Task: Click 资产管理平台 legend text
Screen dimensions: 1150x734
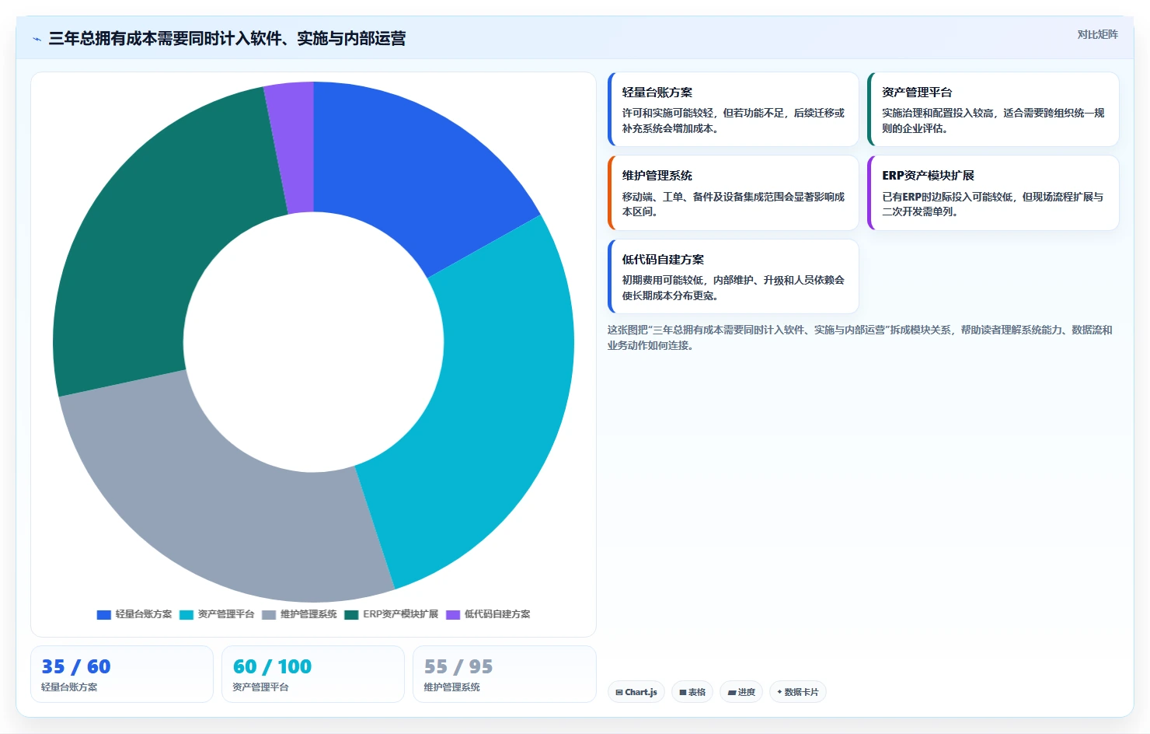Action: tap(226, 614)
